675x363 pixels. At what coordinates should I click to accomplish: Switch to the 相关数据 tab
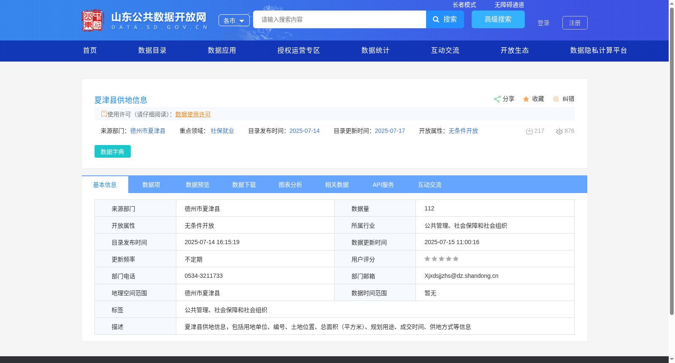pos(337,185)
